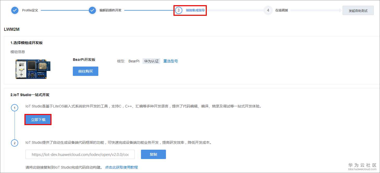380x173 pixels.
Task: Click the Profile定义 step checkmark icon
Action: click(x=15, y=10)
